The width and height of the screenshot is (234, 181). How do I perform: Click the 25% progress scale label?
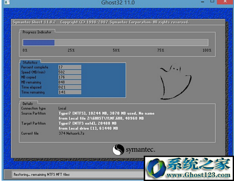click(x=71, y=50)
